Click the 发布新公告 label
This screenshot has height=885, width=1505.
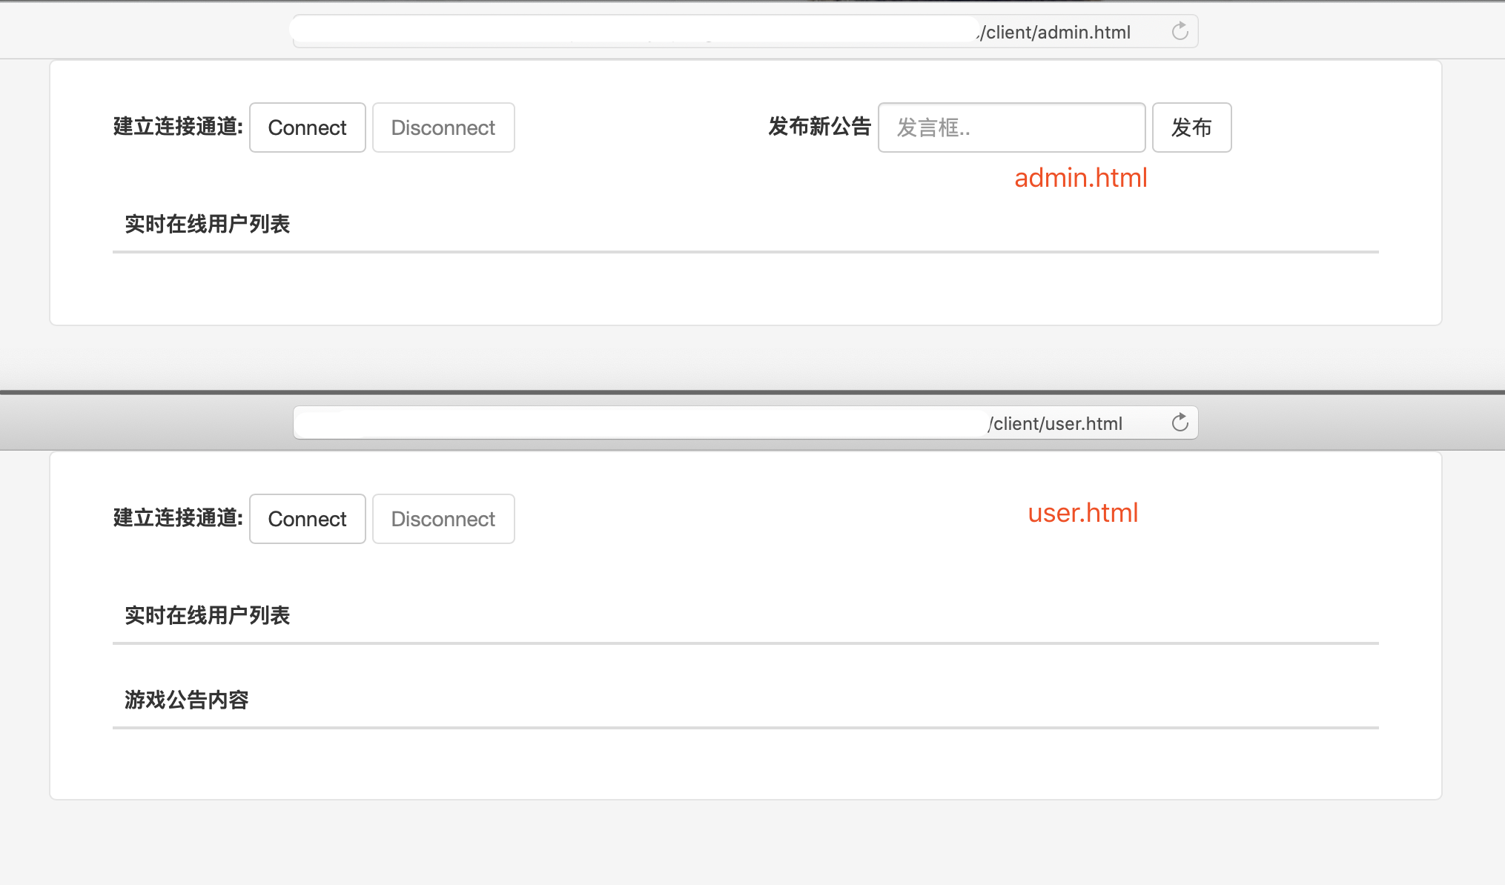(x=819, y=127)
